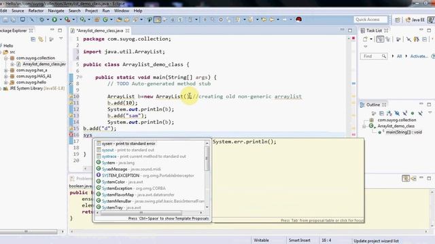Click the highlighted Toggle Mark Occurrences icon

point(157,20)
